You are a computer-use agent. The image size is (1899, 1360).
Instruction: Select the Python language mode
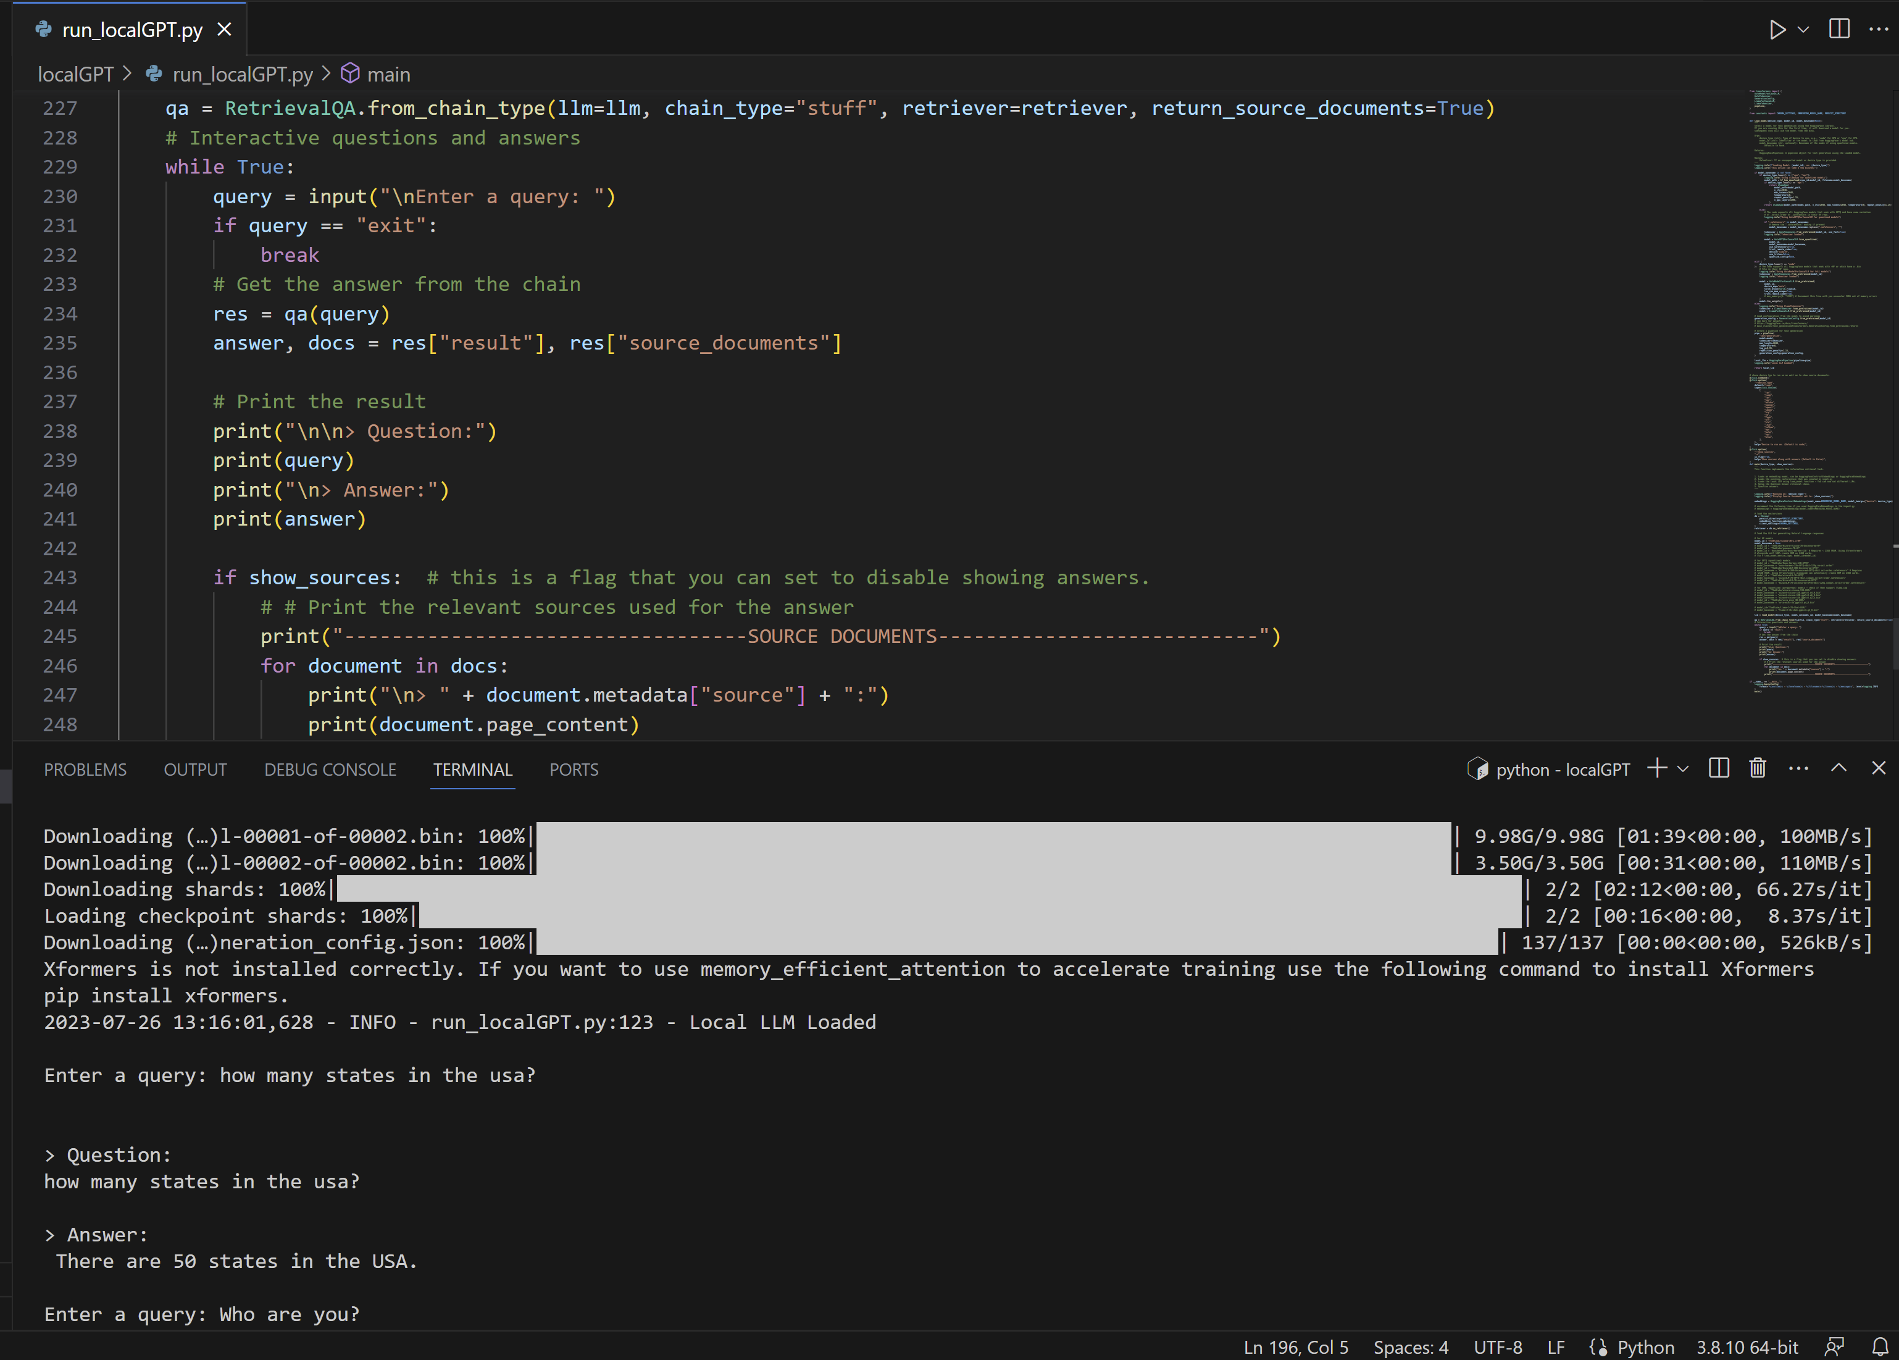pos(1645,1346)
